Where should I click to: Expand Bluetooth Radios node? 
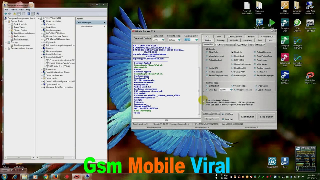click(x=41, y=21)
